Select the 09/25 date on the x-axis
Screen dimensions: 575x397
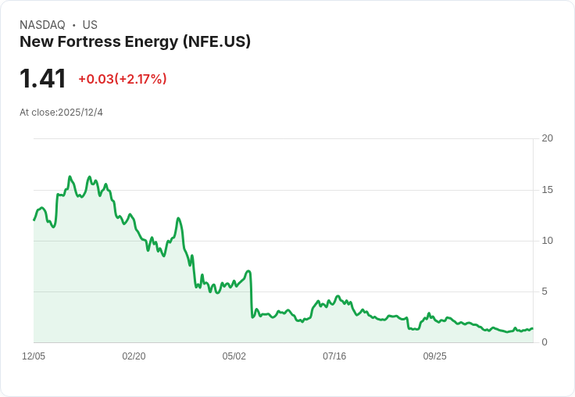[434, 356]
